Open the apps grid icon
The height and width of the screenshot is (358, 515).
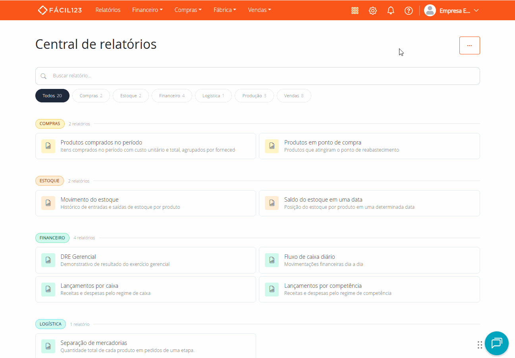coord(355,11)
